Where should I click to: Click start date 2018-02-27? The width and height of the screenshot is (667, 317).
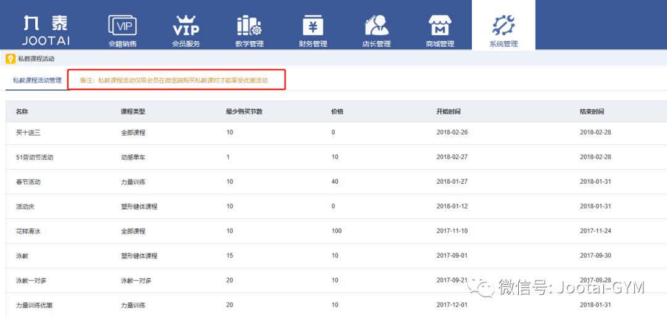(451, 157)
